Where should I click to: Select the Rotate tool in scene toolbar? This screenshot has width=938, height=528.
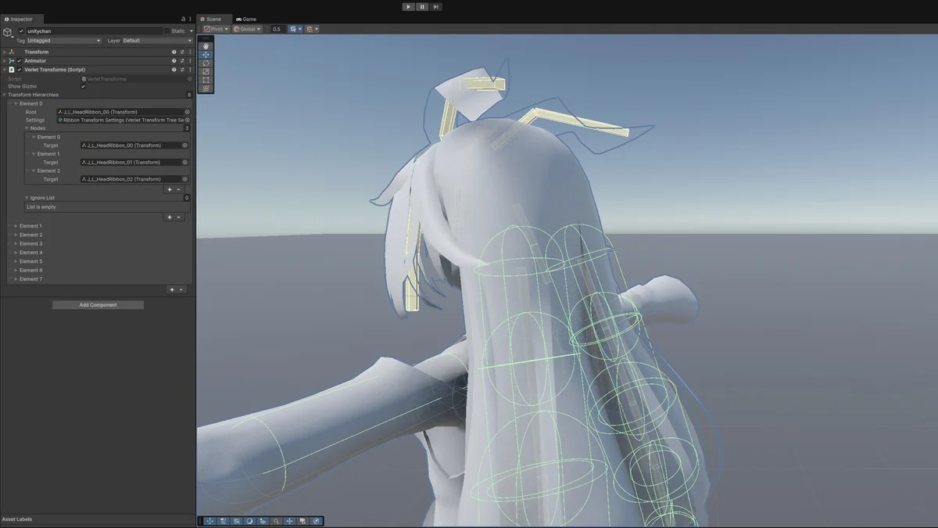point(206,63)
